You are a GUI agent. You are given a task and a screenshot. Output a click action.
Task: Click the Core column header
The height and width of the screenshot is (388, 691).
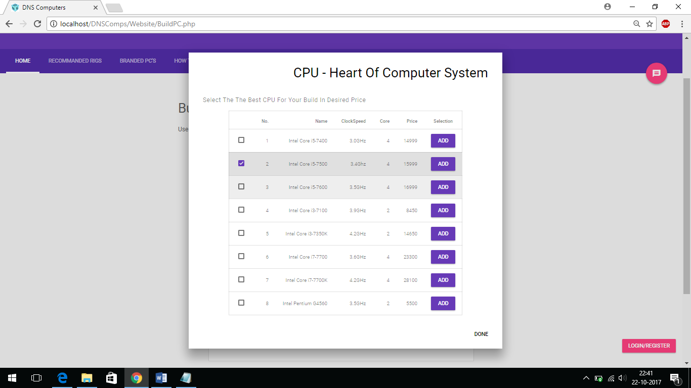click(385, 121)
